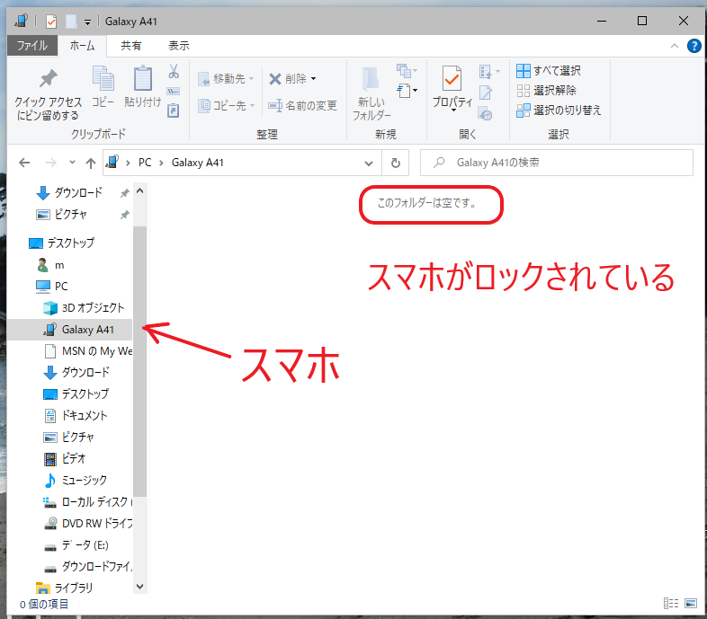Select ローカル ディスク drive
The height and width of the screenshot is (619, 707).
(87, 502)
